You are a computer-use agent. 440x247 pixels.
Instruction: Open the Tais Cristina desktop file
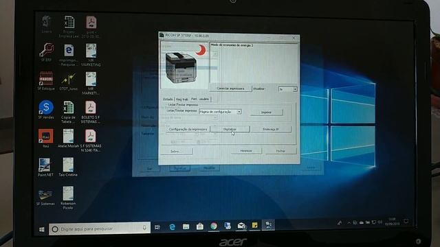[68, 167]
